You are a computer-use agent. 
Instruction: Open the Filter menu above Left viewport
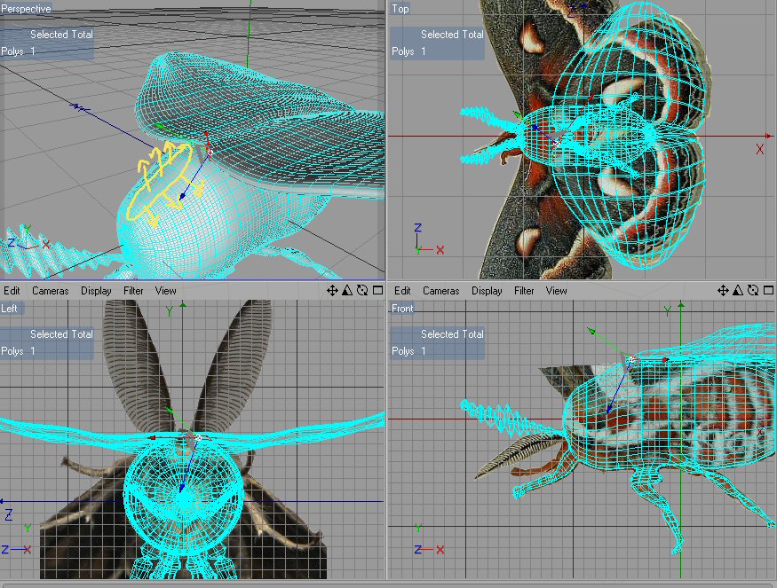click(133, 291)
